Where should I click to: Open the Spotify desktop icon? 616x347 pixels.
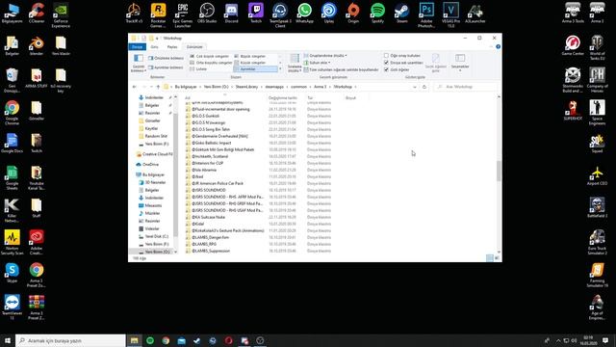click(377, 13)
